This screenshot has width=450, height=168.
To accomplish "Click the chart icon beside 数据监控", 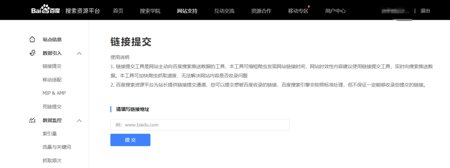I will tap(32, 120).
